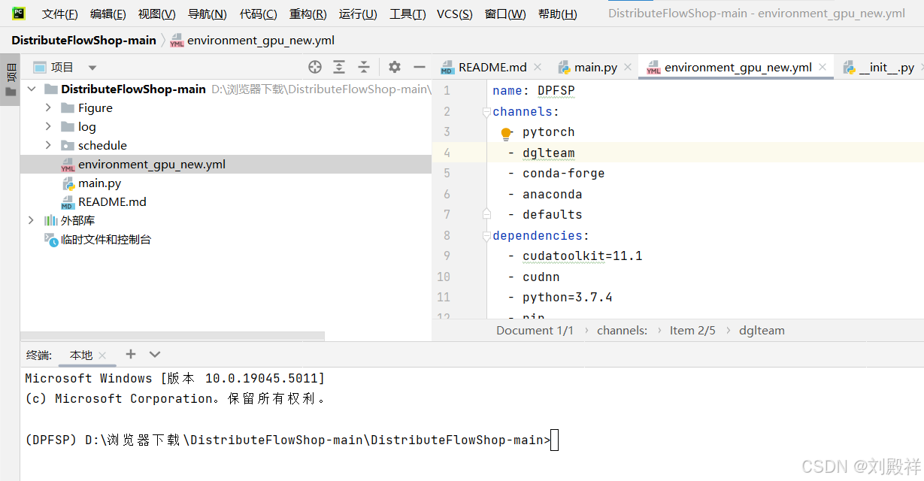The image size is (924, 481).
Task: Collapse all items in the project tree
Action: [364, 67]
